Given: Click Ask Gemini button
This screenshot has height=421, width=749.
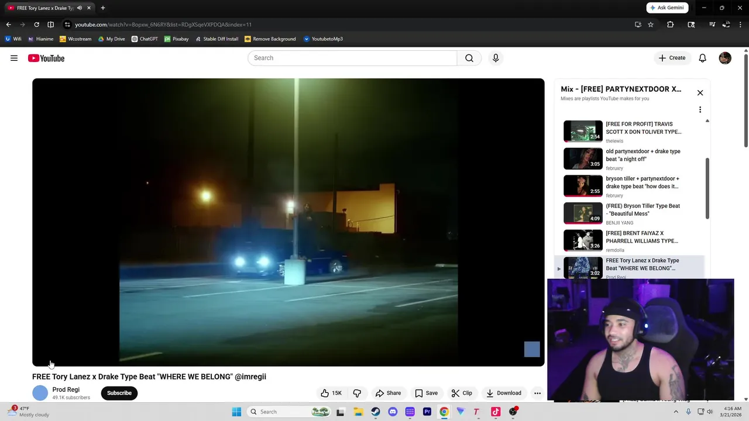Looking at the screenshot, I should tap(667, 8).
